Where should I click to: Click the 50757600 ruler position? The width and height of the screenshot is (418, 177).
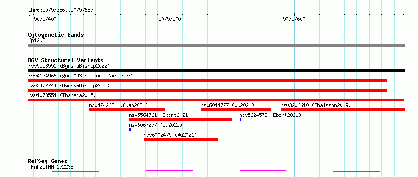[294, 19]
